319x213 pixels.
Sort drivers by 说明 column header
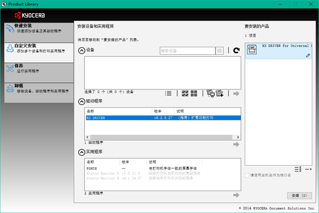coord(207,111)
